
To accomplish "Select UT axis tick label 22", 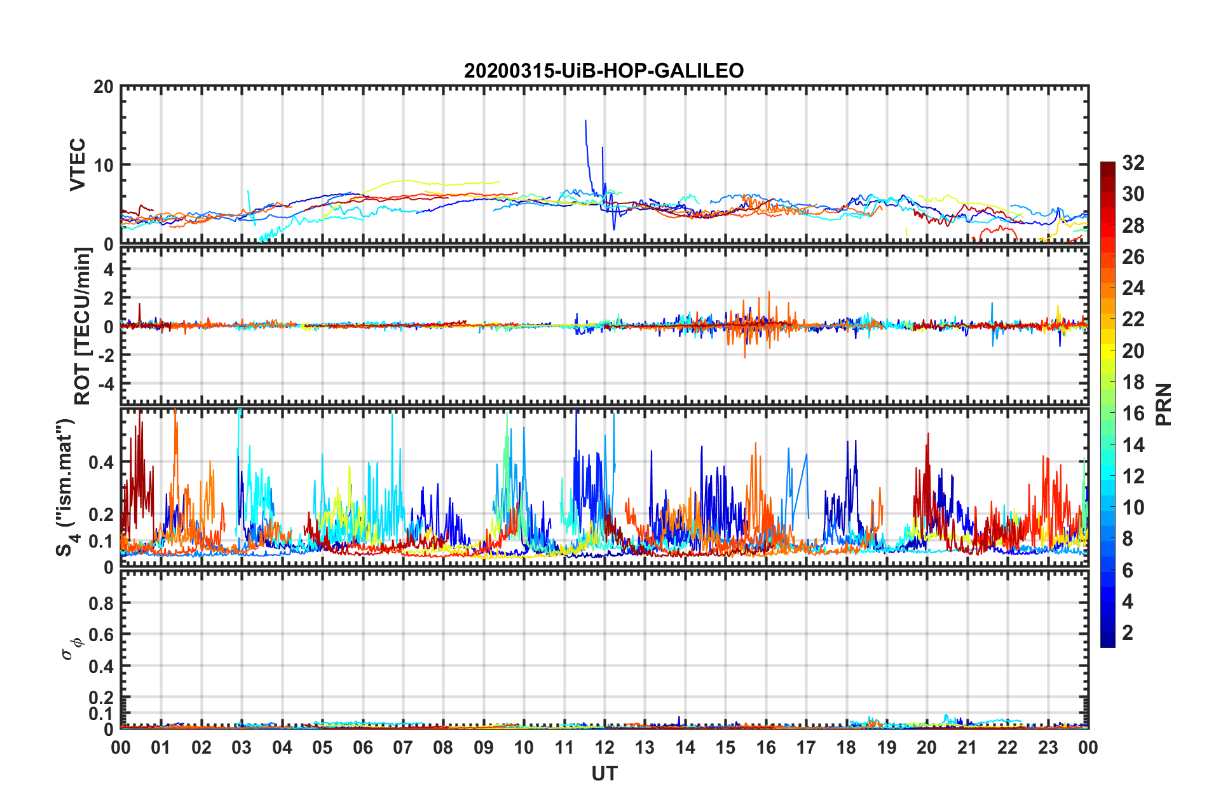I will click(1008, 747).
